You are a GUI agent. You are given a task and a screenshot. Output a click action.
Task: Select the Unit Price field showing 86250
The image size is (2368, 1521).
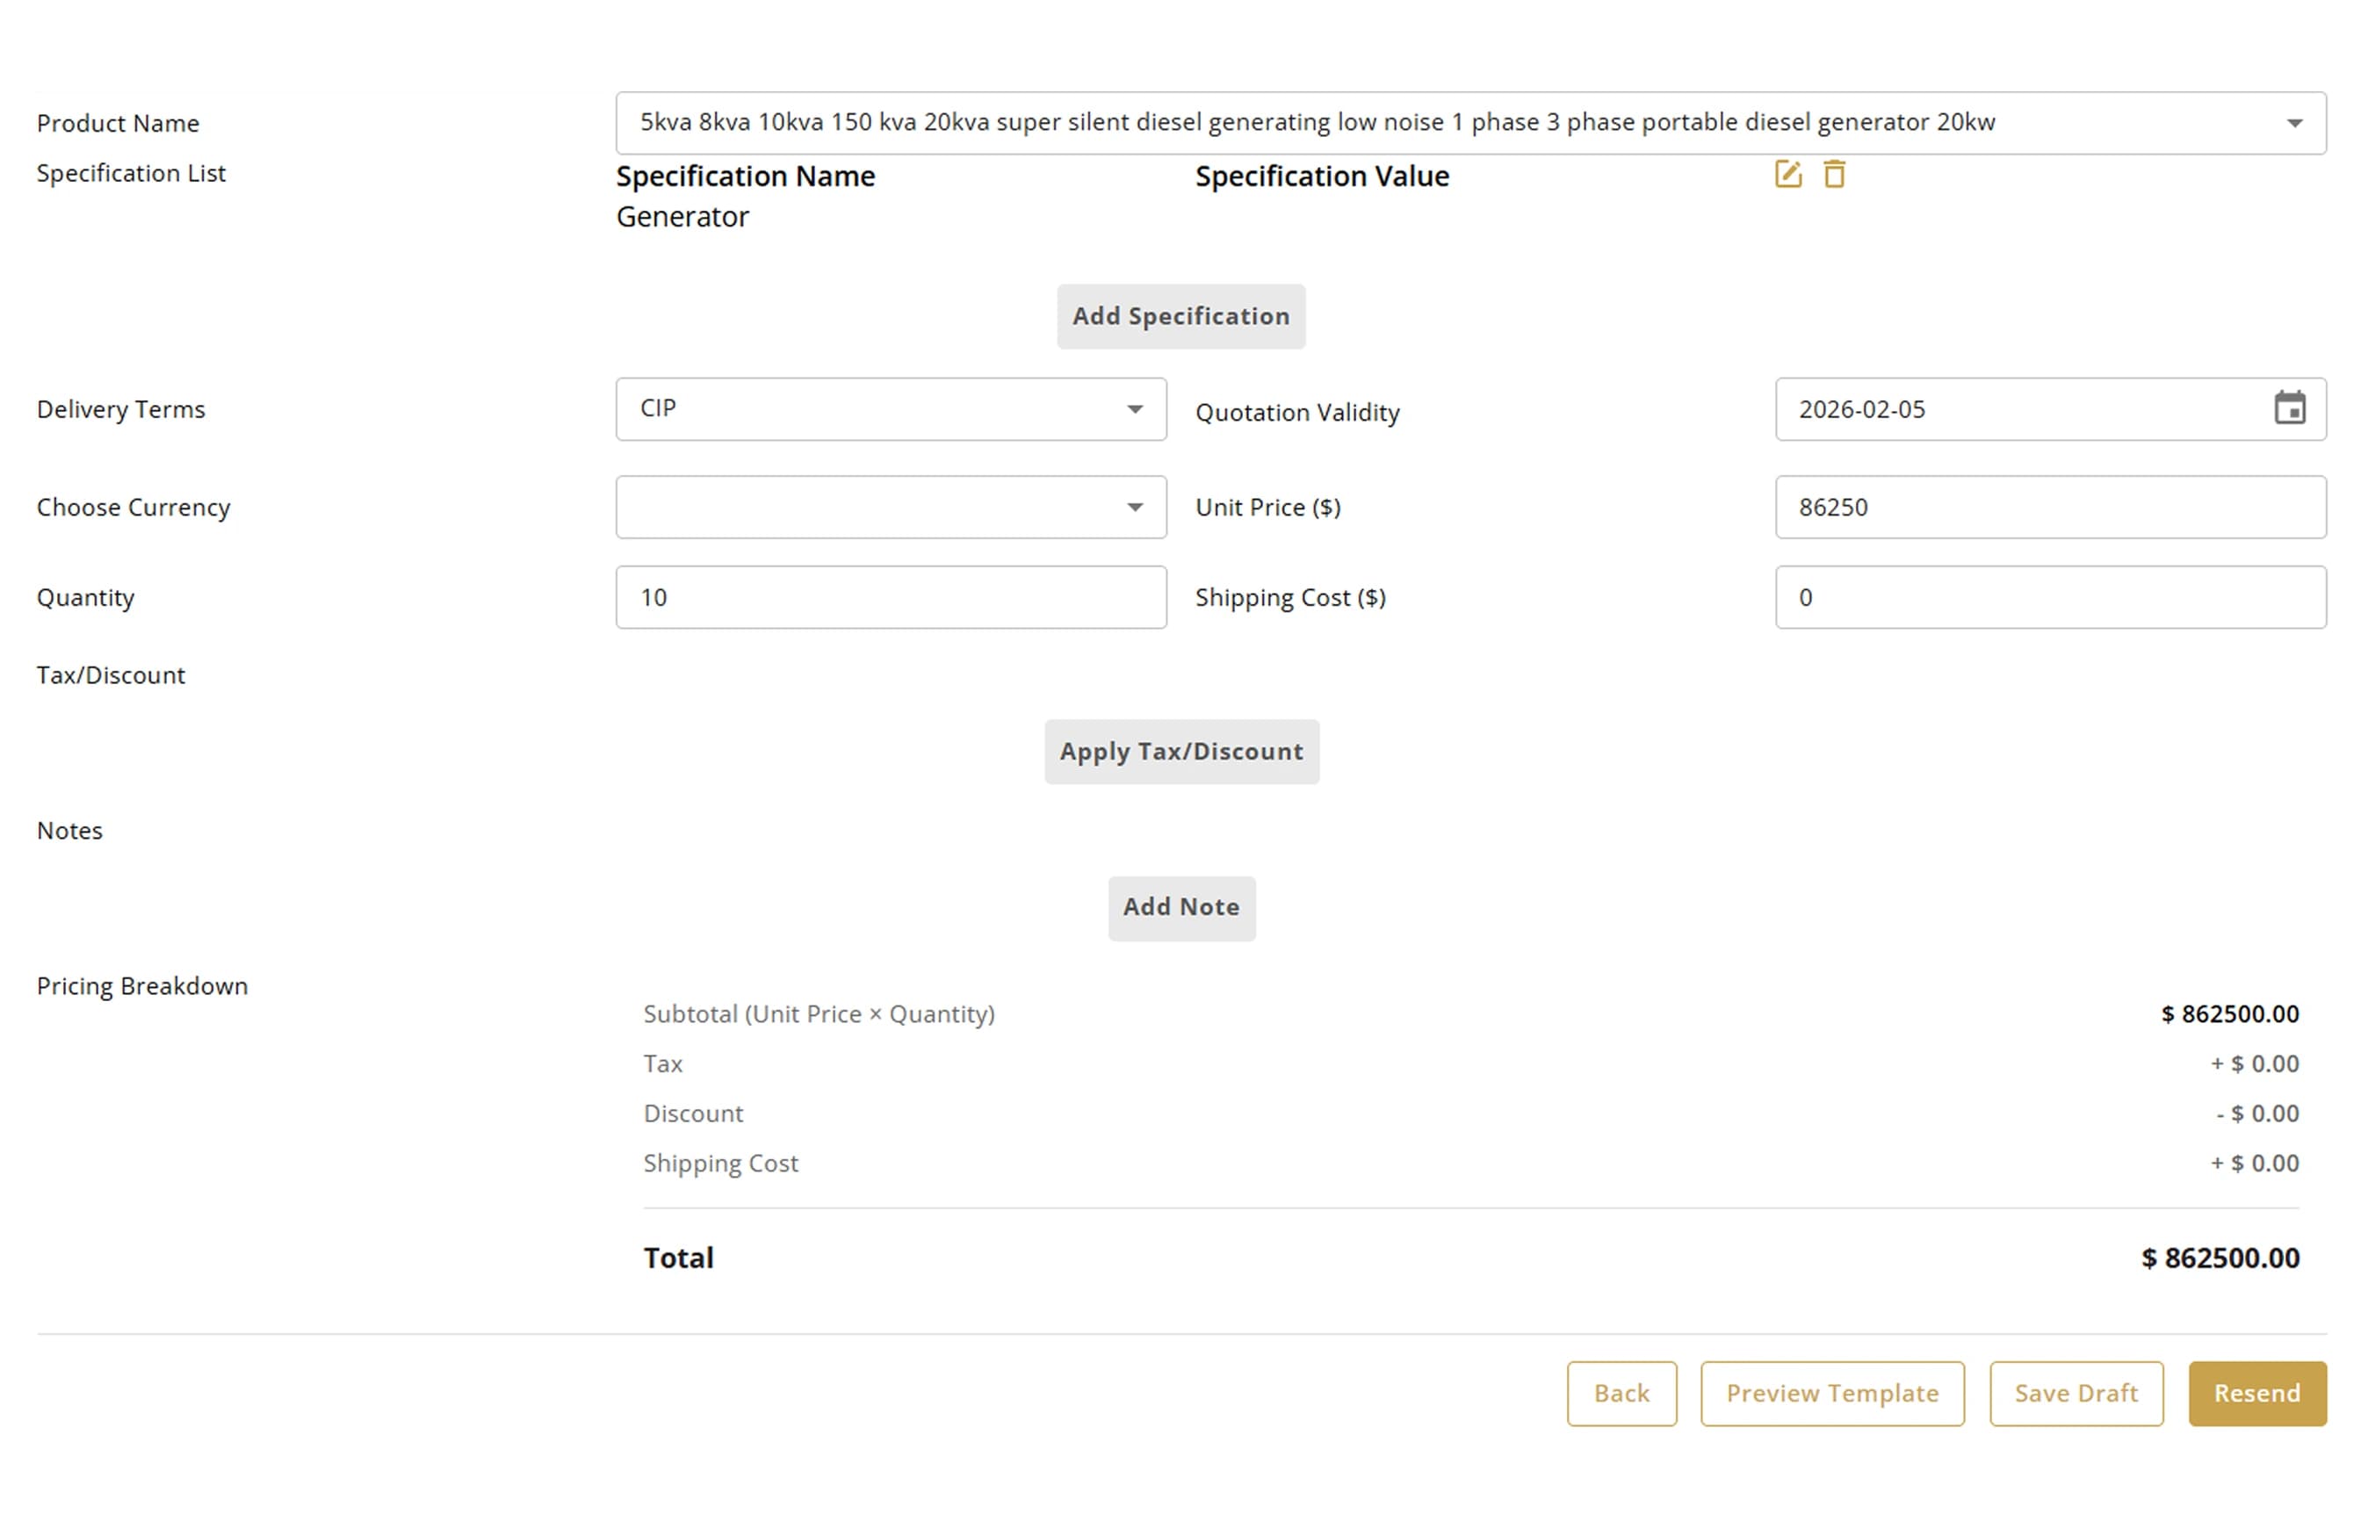pyautogui.click(x=2050, y=507)
